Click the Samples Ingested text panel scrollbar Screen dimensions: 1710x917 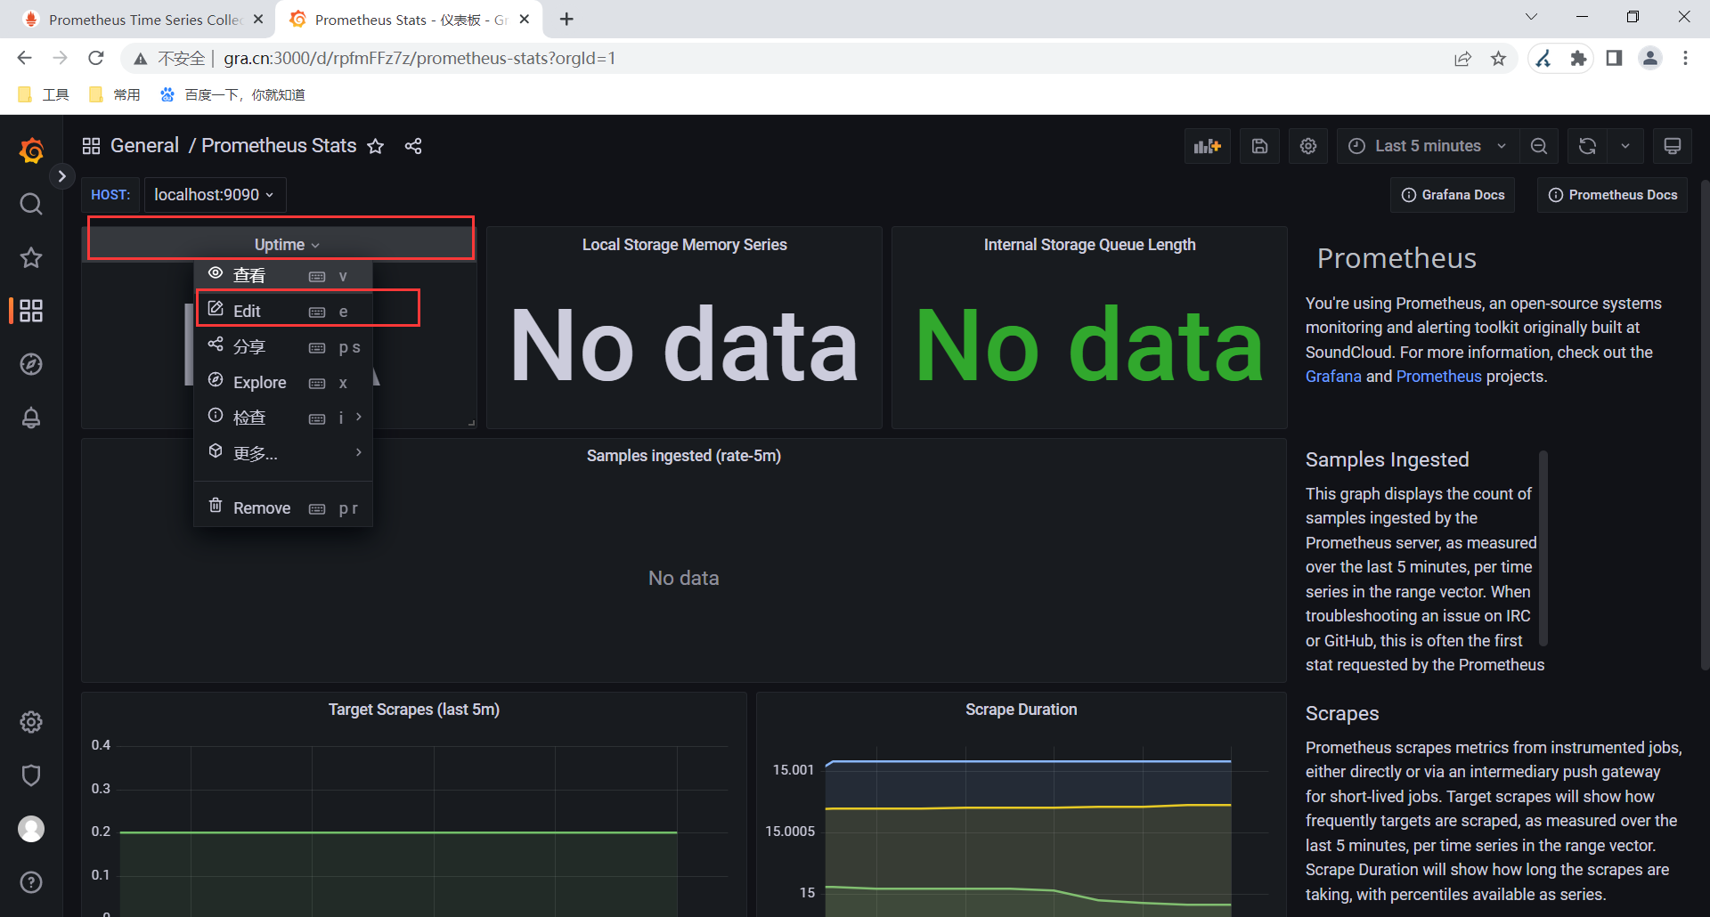coord(1543,548)
